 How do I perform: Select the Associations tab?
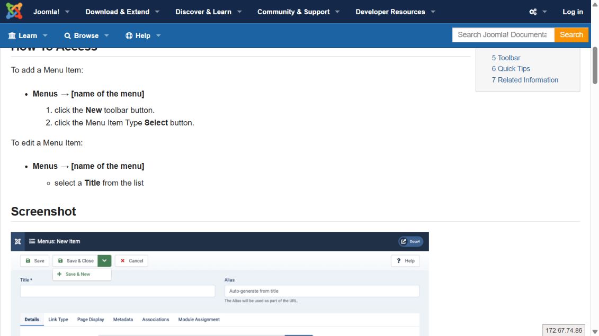(156, 320)
